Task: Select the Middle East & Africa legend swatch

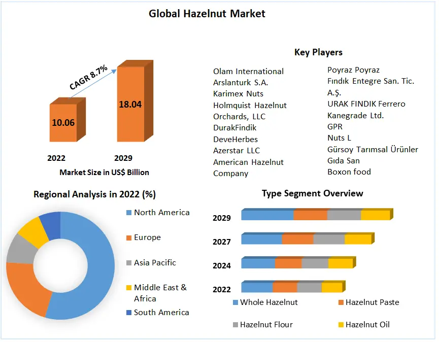Action: [x=128, y=288]
